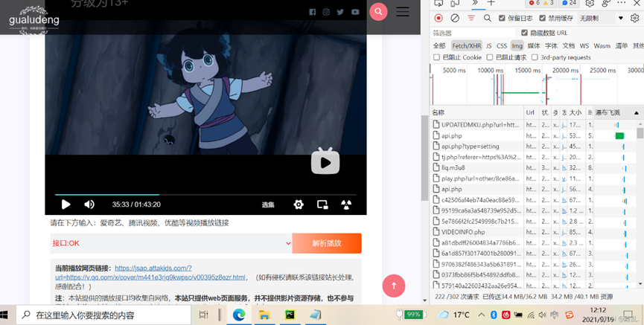
Task: Toggle picture-in-picture in the video player
Action: 322,205
